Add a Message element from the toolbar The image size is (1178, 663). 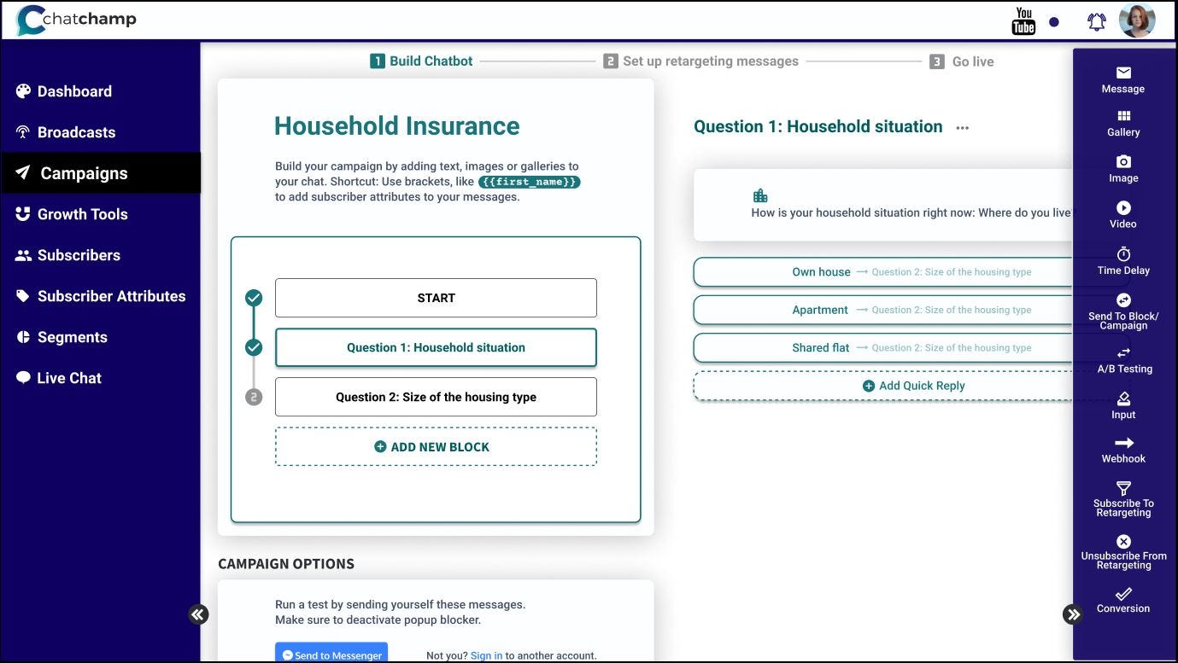tap(1123, 79)
